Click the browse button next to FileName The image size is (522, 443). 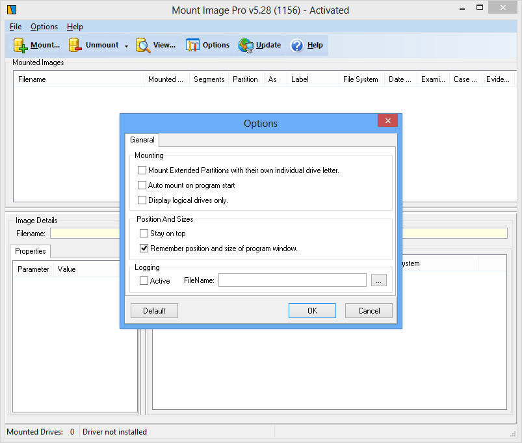coord(378,280)
